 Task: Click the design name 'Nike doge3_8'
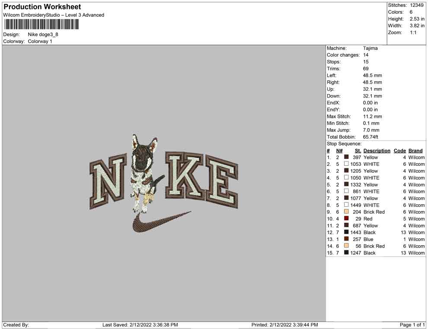[43, 35]
